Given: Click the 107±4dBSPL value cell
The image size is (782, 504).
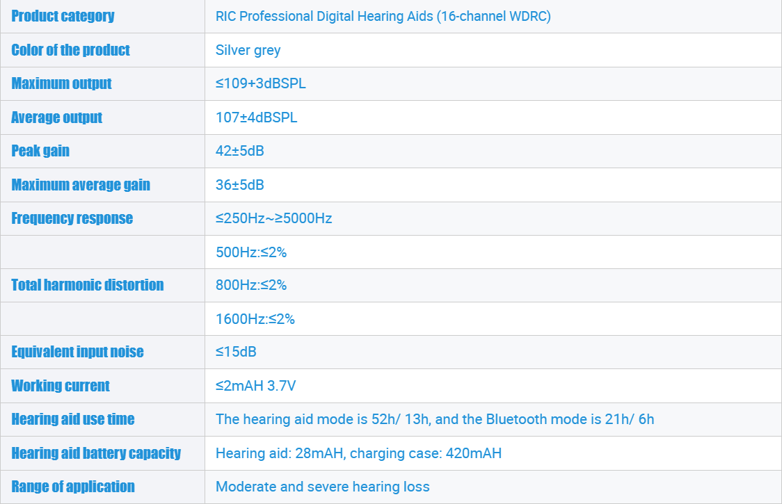Looking at the screenshot, I should tap(493, 117).
